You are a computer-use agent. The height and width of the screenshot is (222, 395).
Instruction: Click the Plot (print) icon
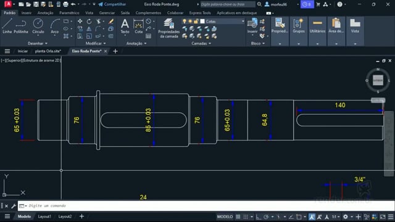65,4
